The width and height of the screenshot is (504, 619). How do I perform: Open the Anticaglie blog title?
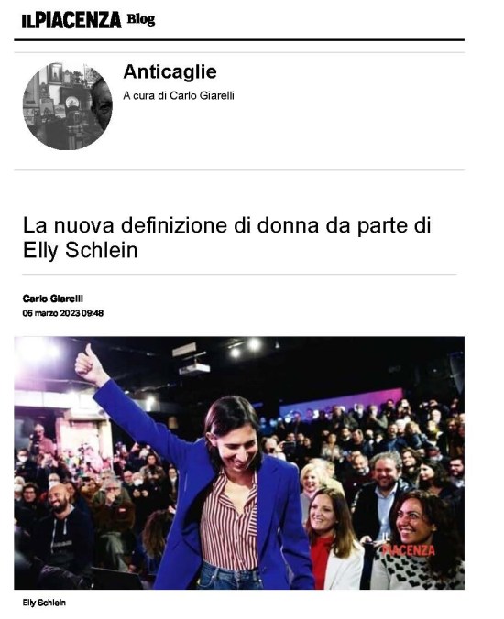pyautogui.click(x=170, y=71)
